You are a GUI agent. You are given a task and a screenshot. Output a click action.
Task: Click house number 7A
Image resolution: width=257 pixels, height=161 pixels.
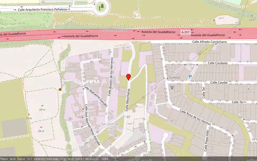[x=115, y=136]
